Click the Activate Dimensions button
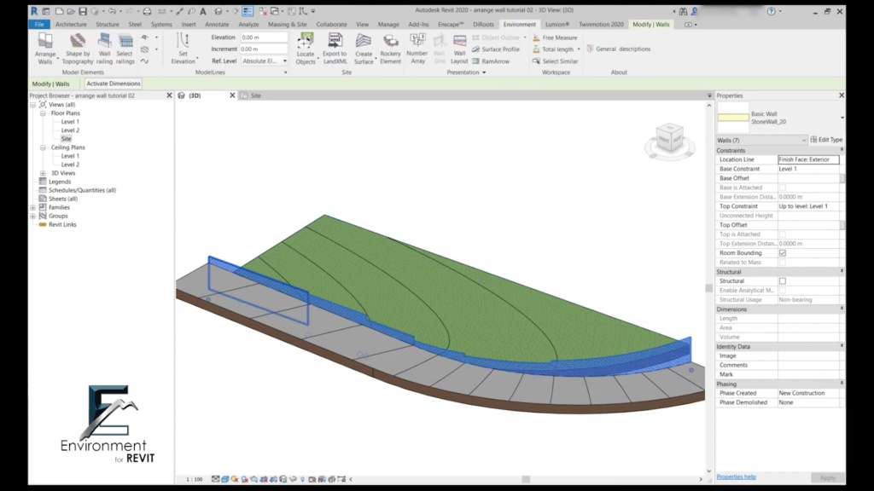Screen dimensions: 874x491 [x=114, y=84]
